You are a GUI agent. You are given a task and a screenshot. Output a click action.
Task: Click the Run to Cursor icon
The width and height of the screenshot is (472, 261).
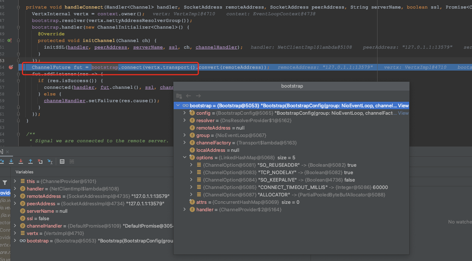pyautogui.click(x=50, y=161)
